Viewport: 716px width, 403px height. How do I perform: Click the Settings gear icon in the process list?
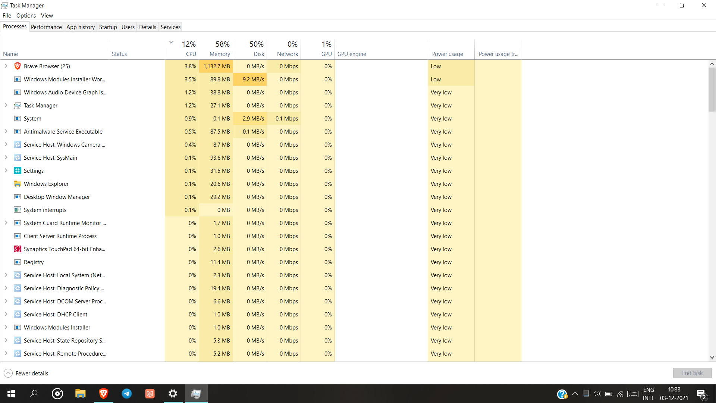(18, 171)
